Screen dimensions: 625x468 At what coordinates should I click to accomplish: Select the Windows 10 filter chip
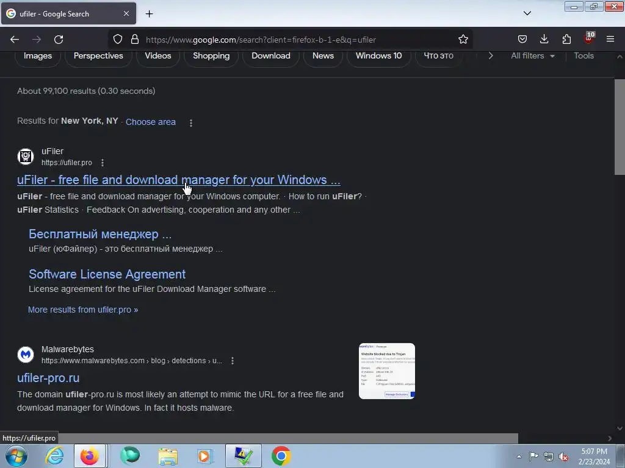pyautogui.click(x=378, y=55)
